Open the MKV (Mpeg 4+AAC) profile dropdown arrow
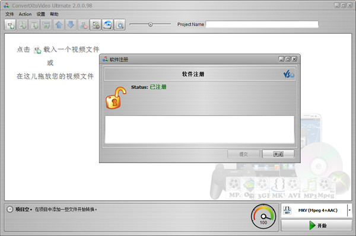This screenshot has height=236, width=356. pos(349,210)
